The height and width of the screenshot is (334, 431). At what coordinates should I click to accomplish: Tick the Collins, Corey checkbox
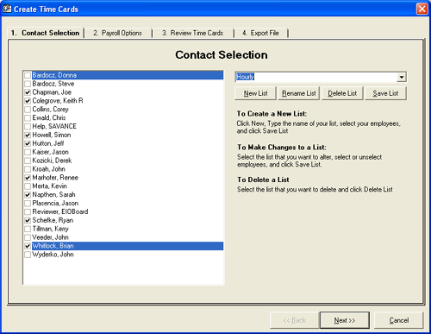pyautogui.click(x=28, y=110)
